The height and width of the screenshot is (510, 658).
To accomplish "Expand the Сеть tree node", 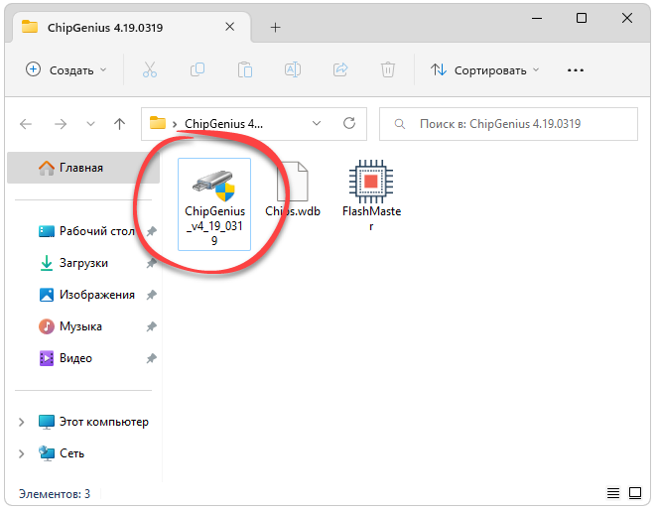I will [22, 453].
